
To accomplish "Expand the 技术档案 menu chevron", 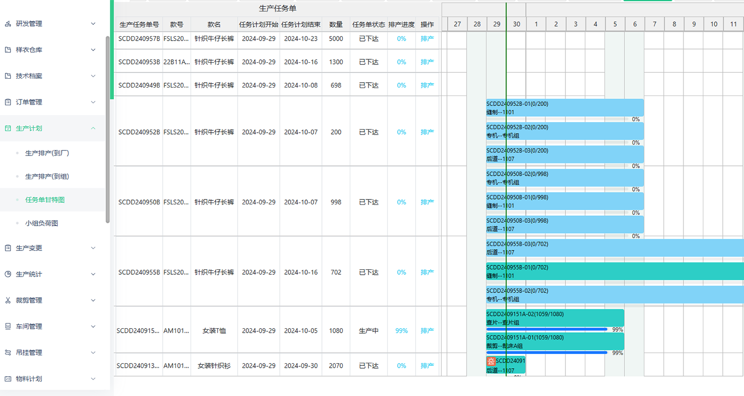I will pyautogui.click(x=93, y=76).
